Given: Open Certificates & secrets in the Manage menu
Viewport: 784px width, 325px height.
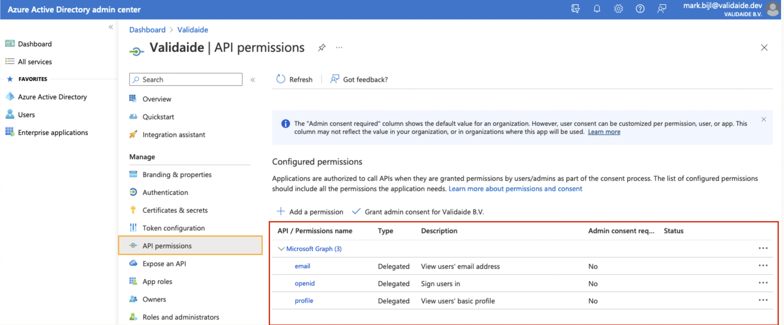Looking at the screenshot, I should coord(175,210).
